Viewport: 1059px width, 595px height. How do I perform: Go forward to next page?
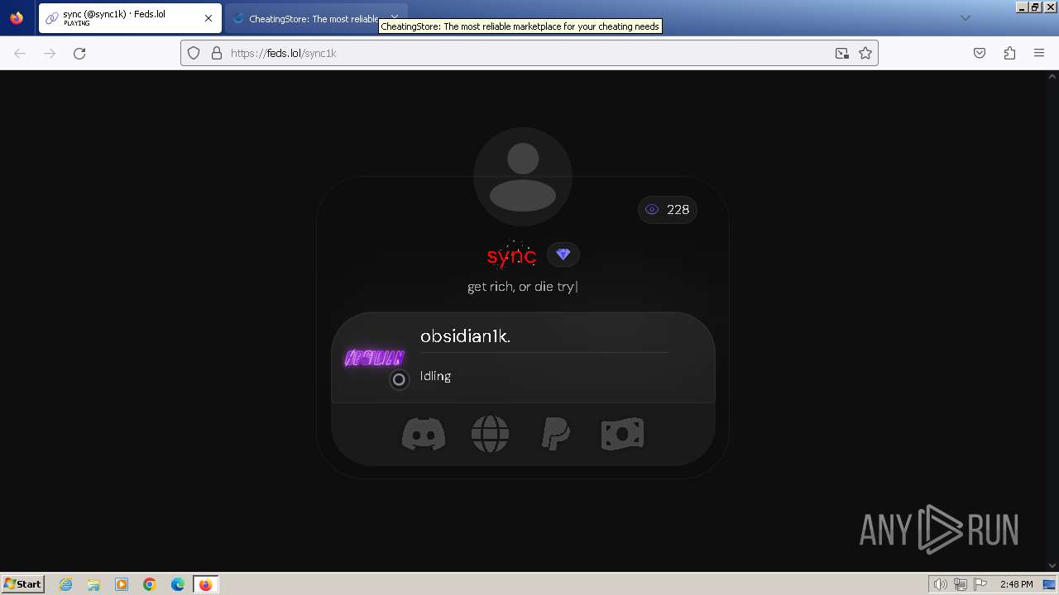tap(50, 53)
